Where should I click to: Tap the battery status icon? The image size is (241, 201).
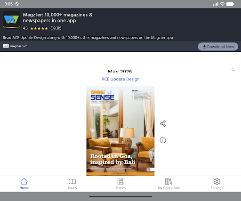[x=230, y=4]
